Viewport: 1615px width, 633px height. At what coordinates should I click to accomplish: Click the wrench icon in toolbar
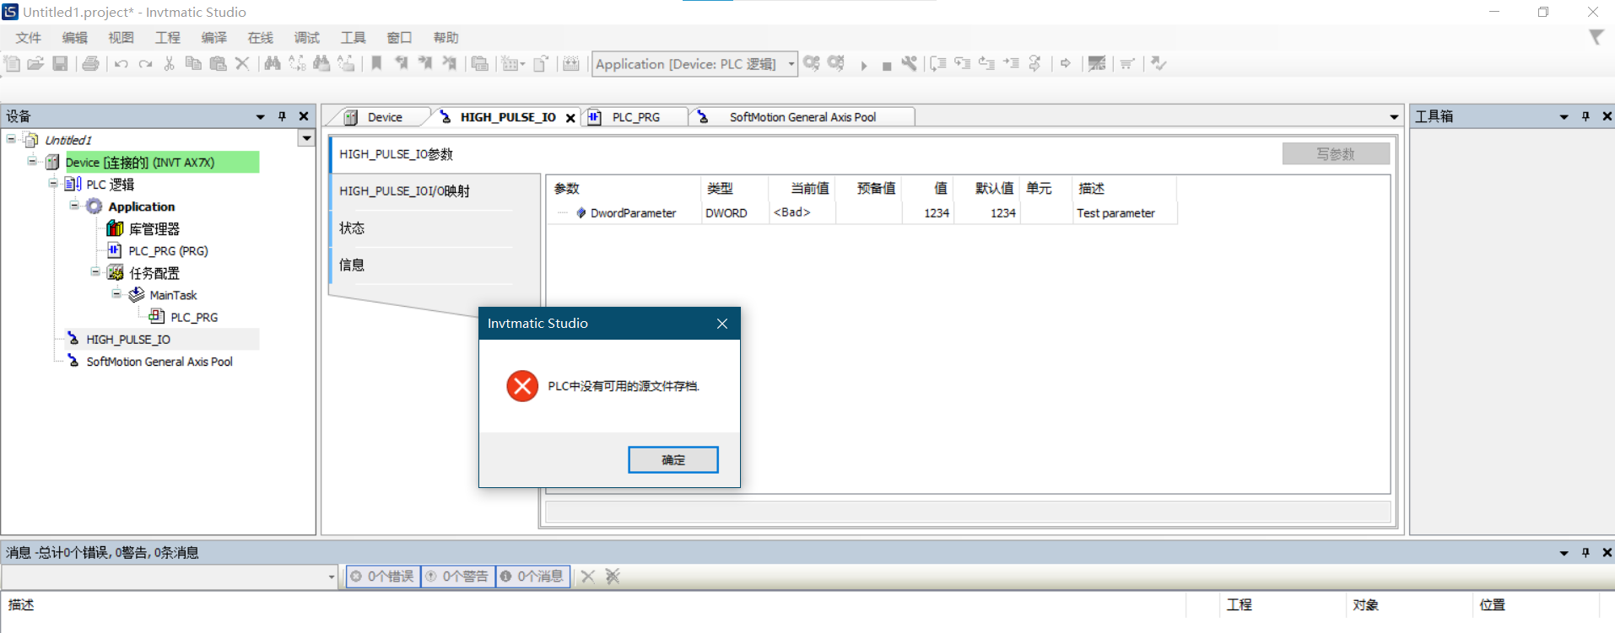[909, 63]
